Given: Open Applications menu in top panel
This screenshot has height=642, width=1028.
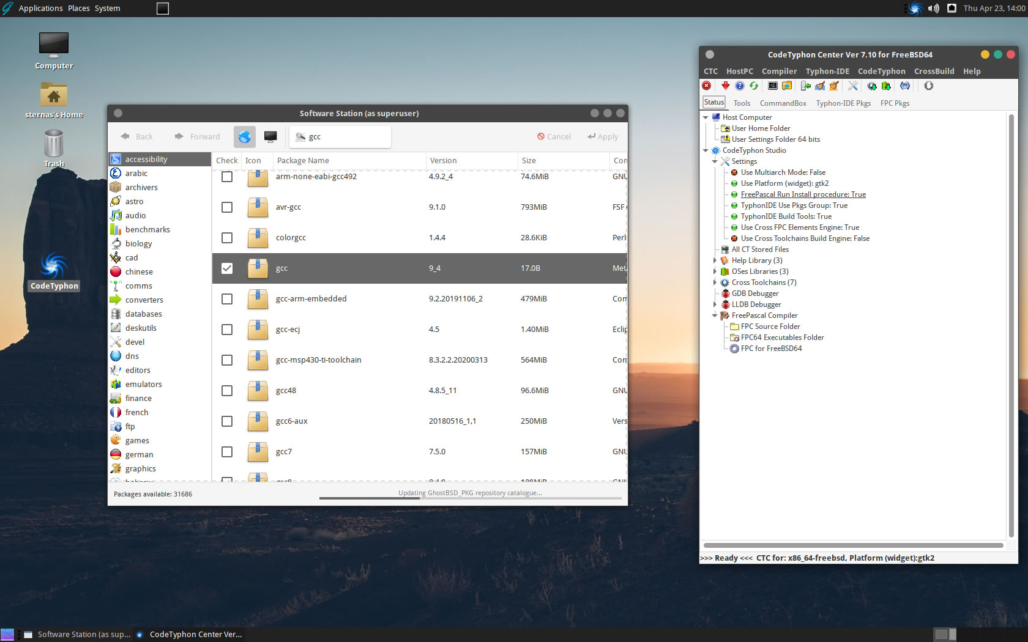Looking at the screenshot, I should coord(40,8).
